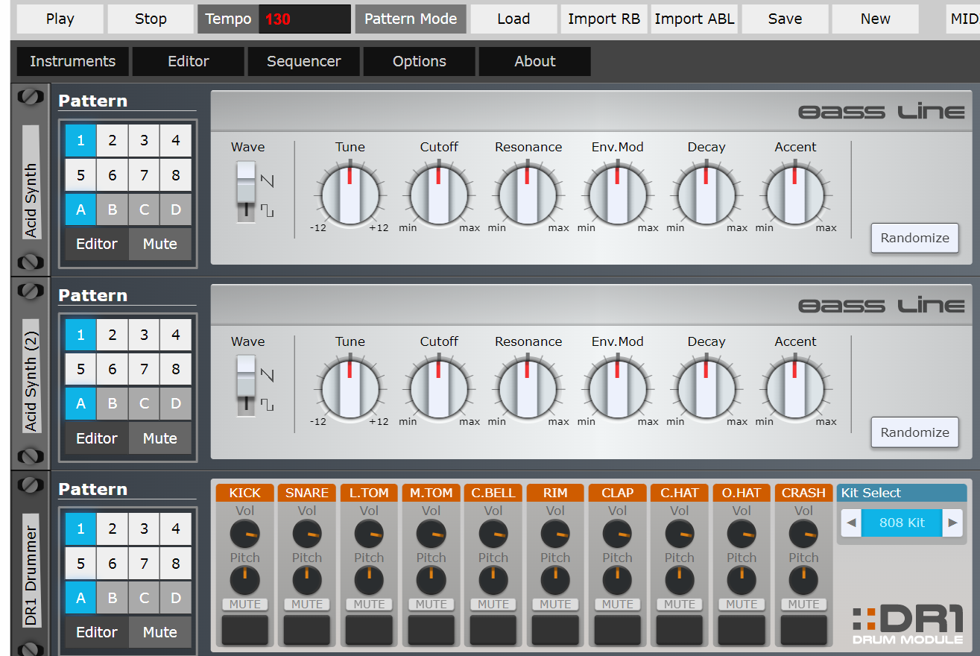The width and height of the screenshot is (980, 656).
Task: Toggle Pattern Mode
Action: tap(411, 19)
